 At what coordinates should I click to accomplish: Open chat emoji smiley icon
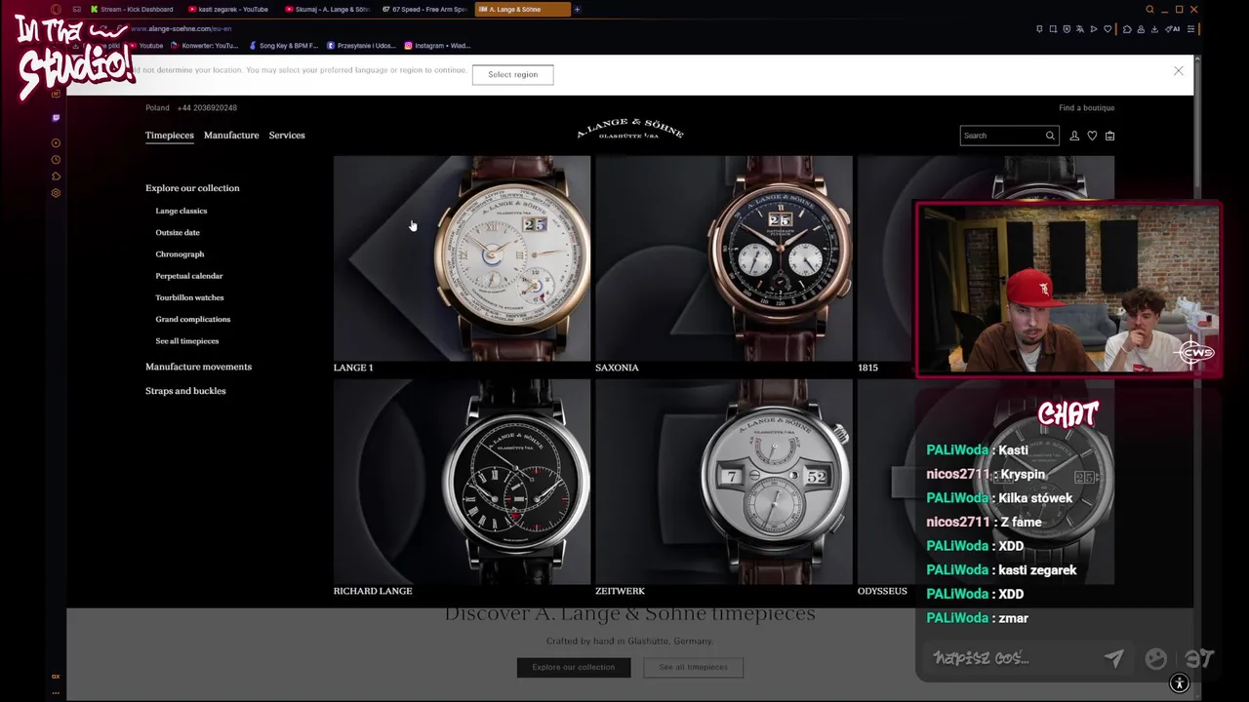point(1155,659)
